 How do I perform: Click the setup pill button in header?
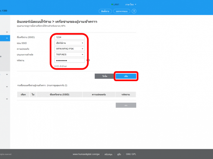coord(105,11)
